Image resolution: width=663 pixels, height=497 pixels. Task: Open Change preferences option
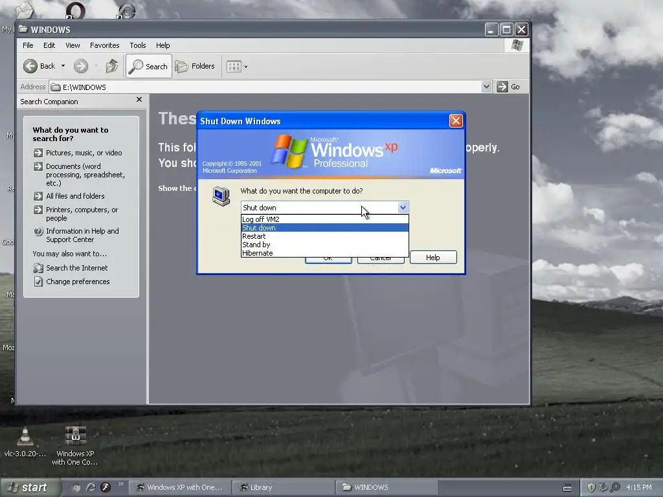coord(78,282)
